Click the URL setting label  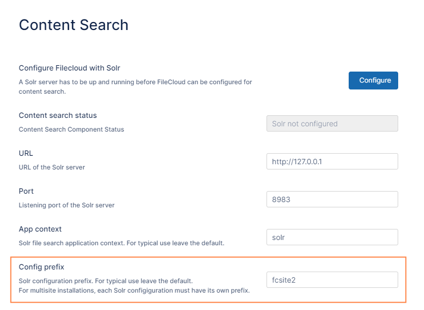point(26,153)
